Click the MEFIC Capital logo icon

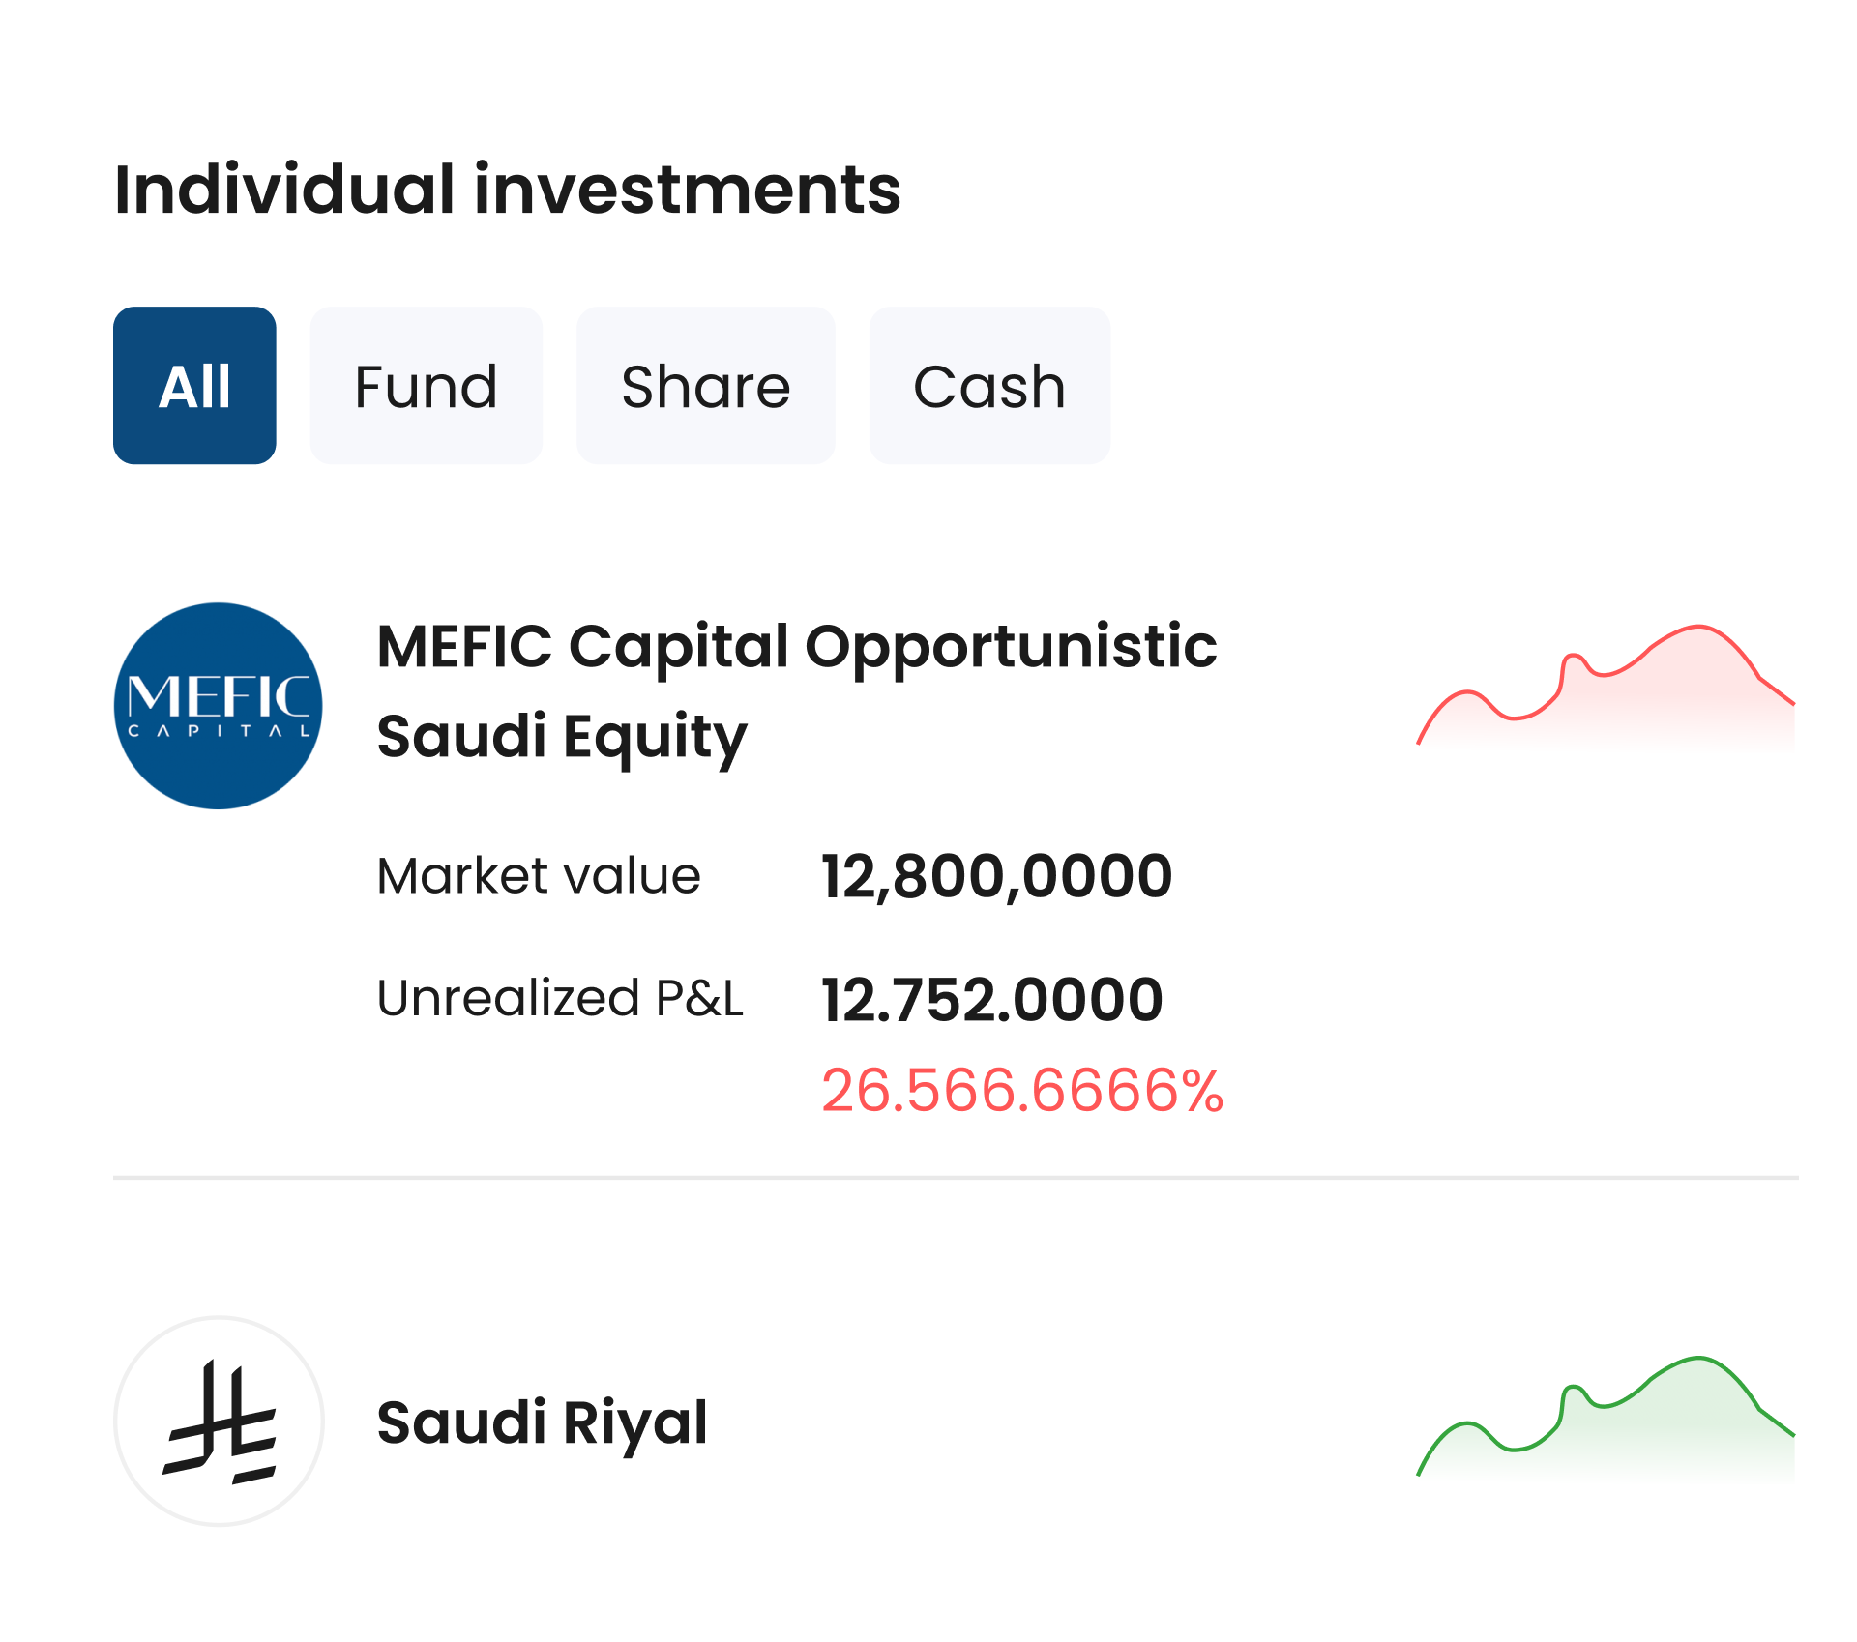point(219,706)
